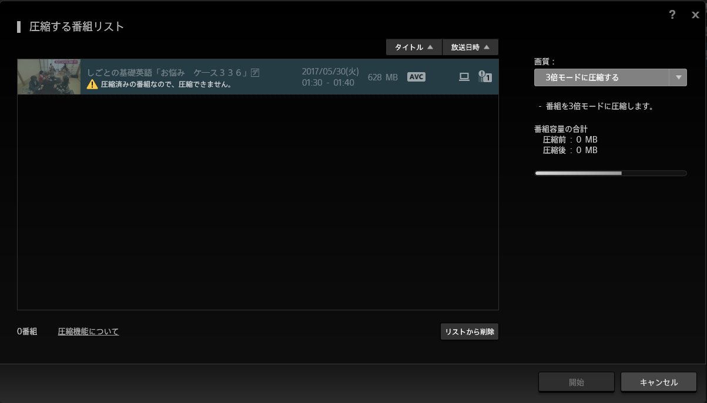
Task: Click the PC monitor icon in row
Action: point(464,77)
